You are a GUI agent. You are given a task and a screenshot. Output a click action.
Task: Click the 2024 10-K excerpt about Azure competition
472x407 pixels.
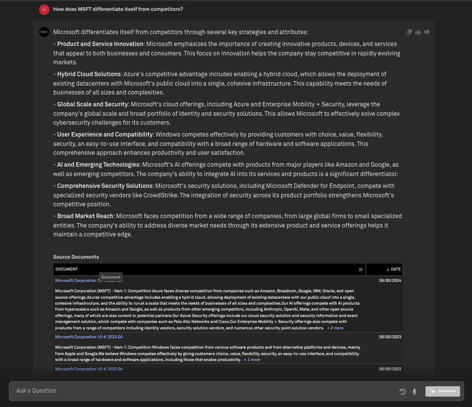[x=208, y=310]
